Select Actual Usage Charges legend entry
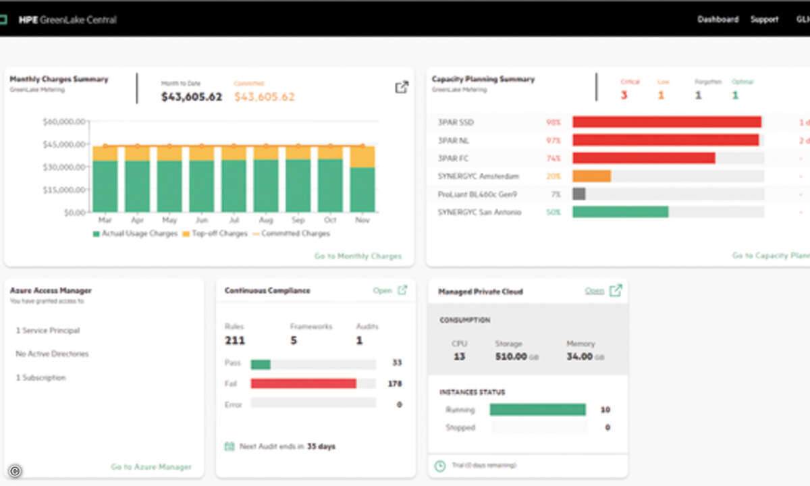 pyautogui.click(x=135, y=234)
